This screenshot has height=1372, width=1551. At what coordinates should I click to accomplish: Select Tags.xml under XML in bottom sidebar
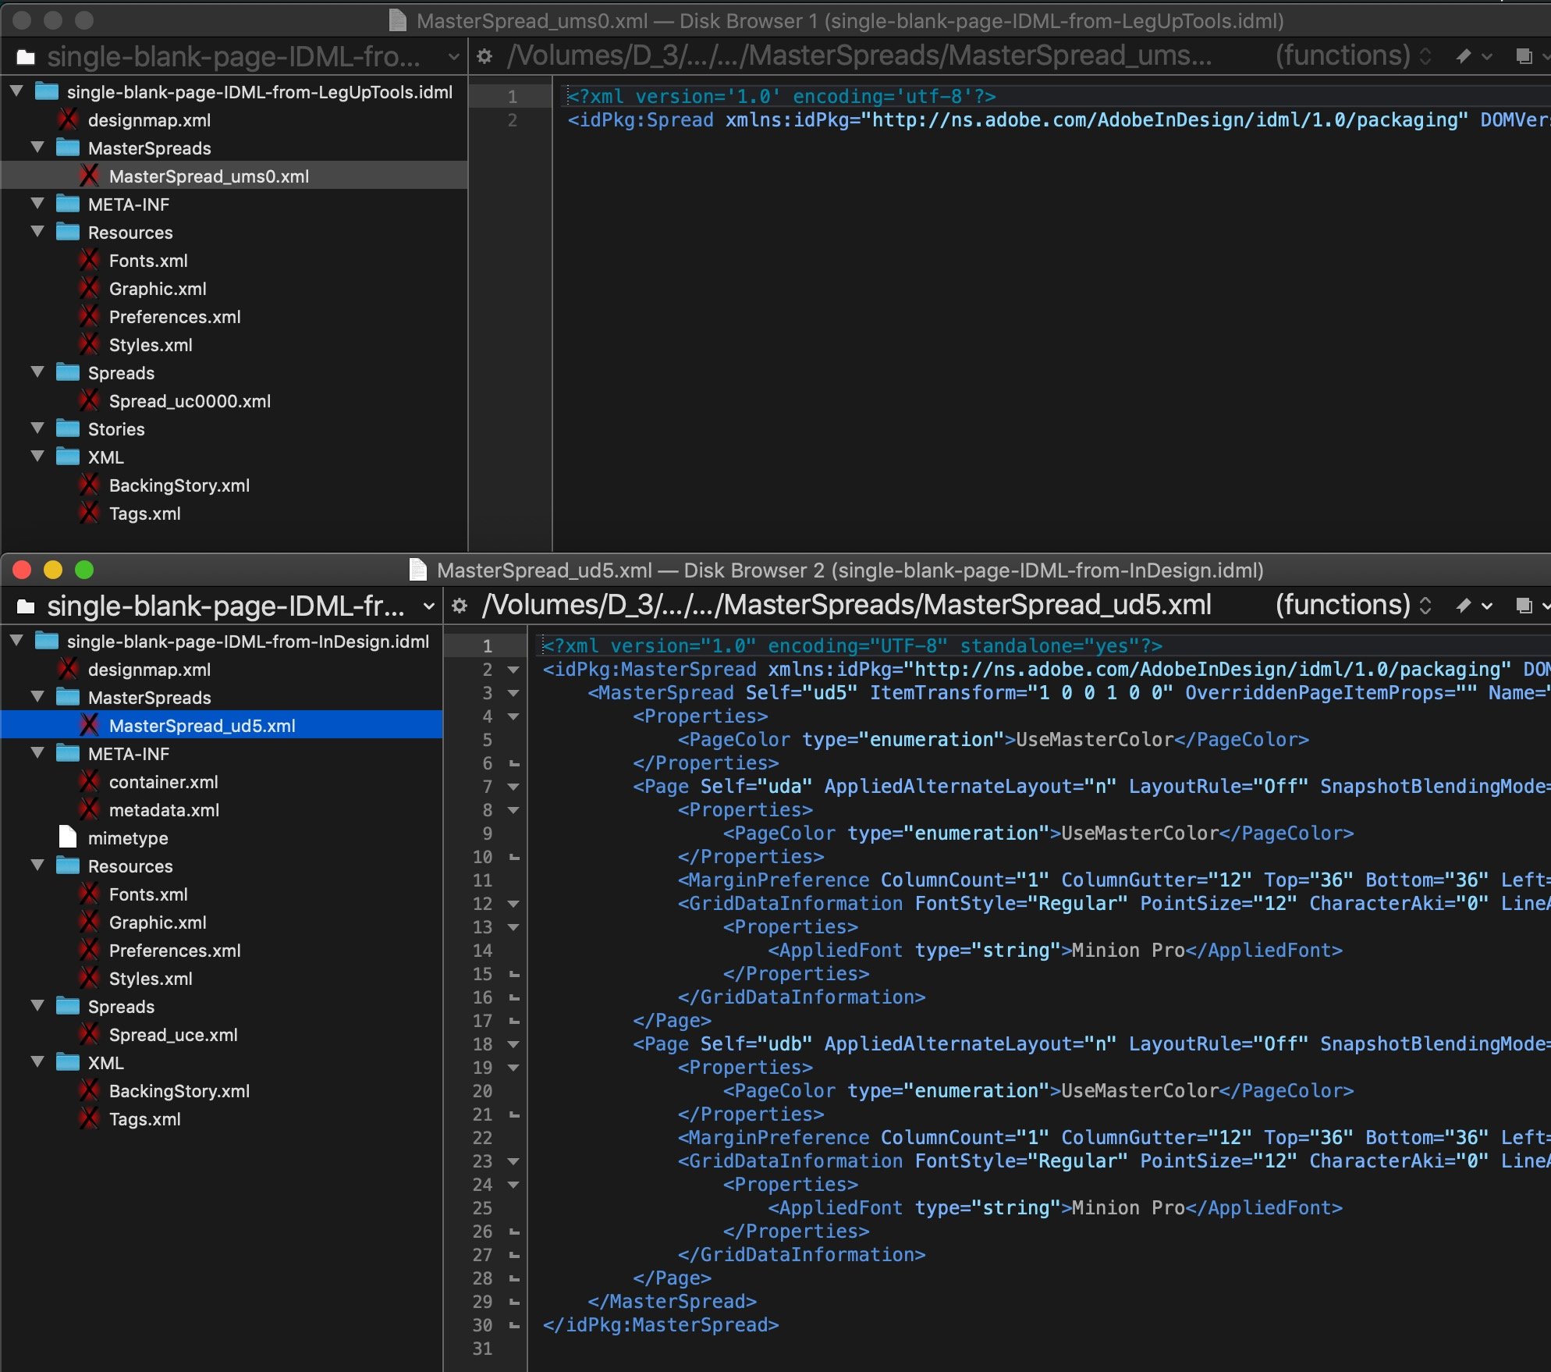click(x=143, y=1119)
